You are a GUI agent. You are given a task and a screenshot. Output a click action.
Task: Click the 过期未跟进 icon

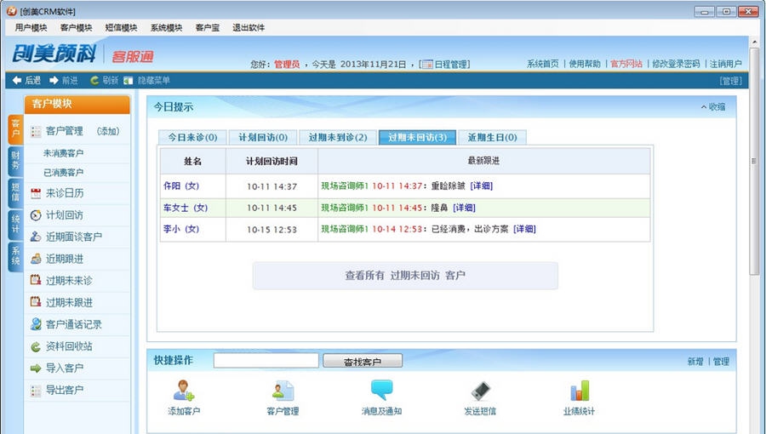[x=36, y=302]
